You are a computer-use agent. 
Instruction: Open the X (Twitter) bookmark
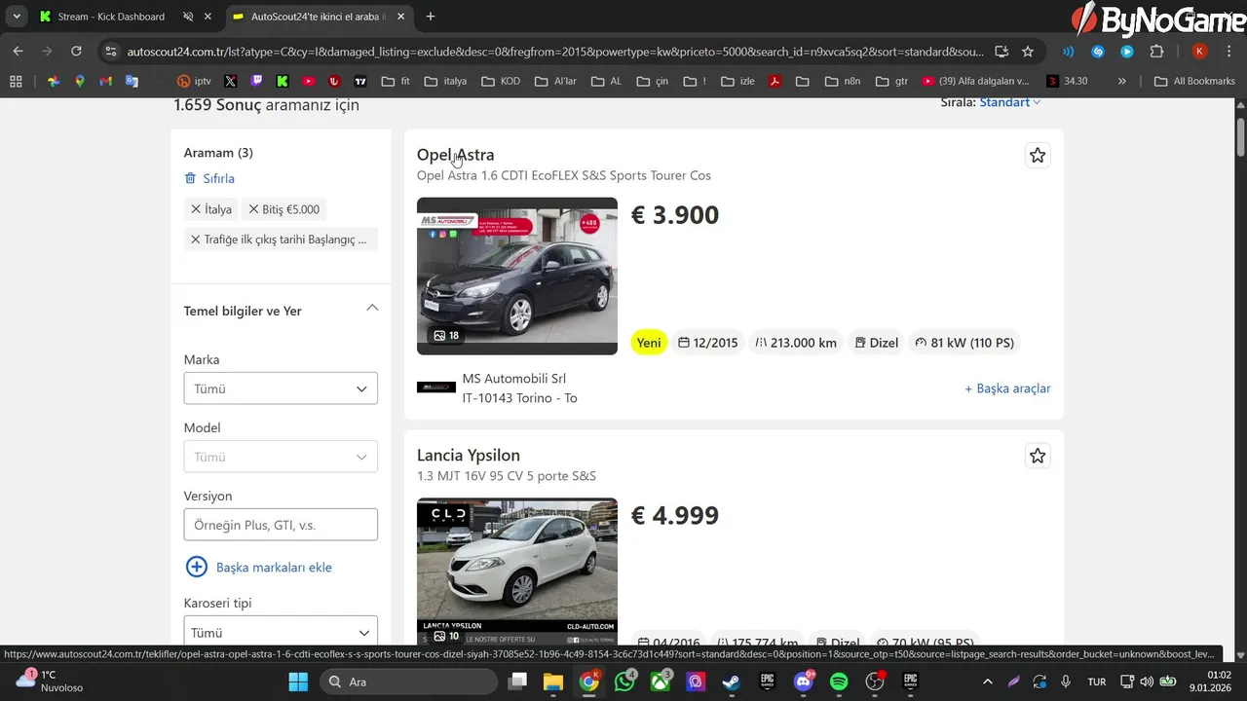[230, 82]
